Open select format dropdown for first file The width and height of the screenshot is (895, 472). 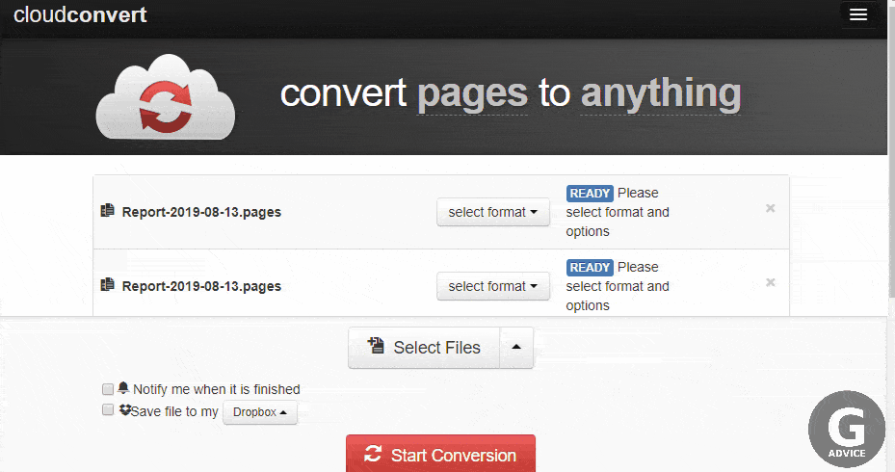pyautogui.click(x=493, y=212)
